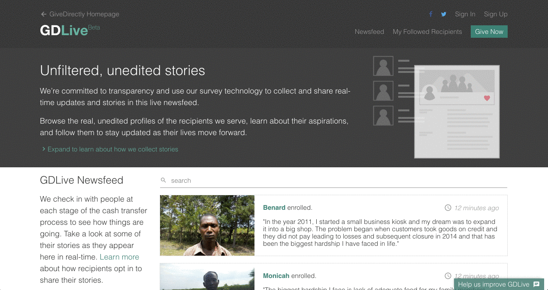Screen dimensions: 548x290
Task: Click the Sign In link
Action: pyautogui.click(x=465, y=14)
